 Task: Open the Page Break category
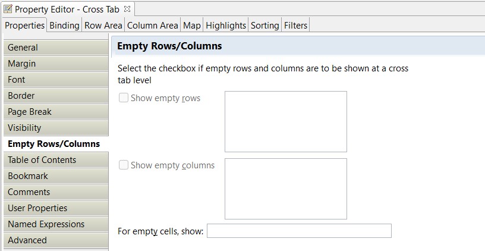click(55, 112)
